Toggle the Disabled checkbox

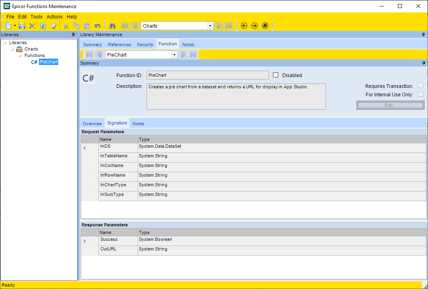pos(276,75)
